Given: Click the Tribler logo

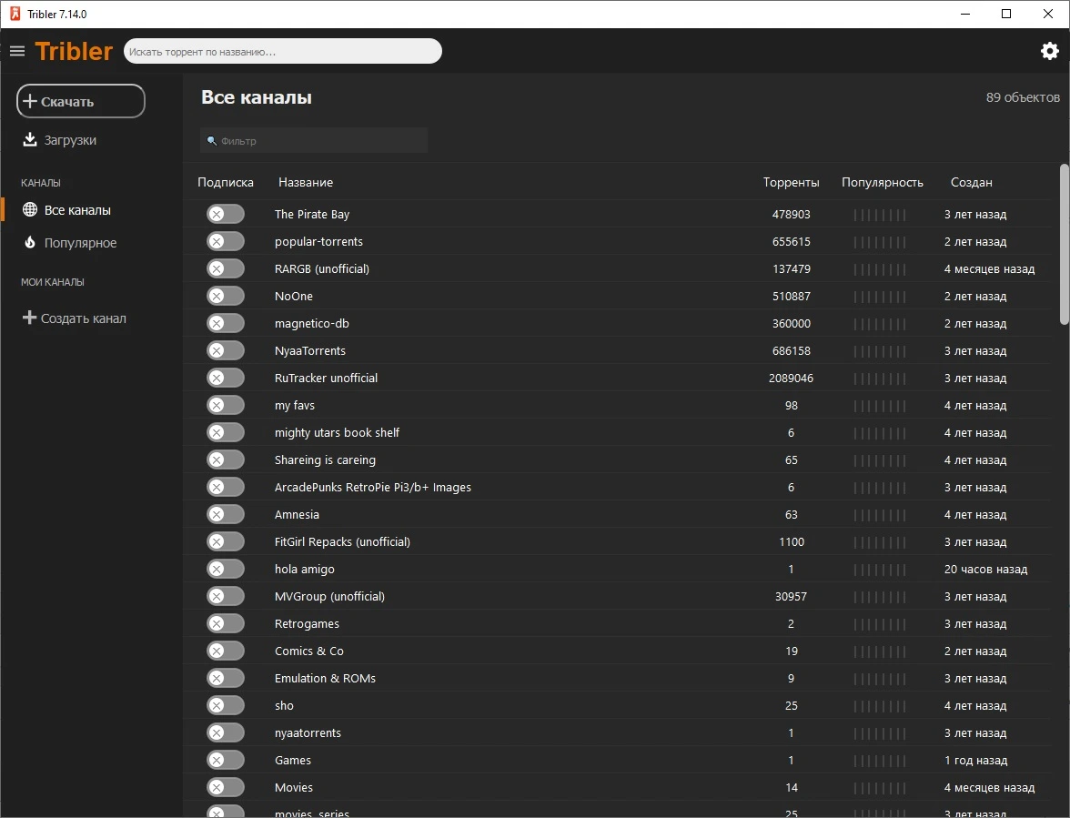Looking at the screenshot, I should (74, 51).
